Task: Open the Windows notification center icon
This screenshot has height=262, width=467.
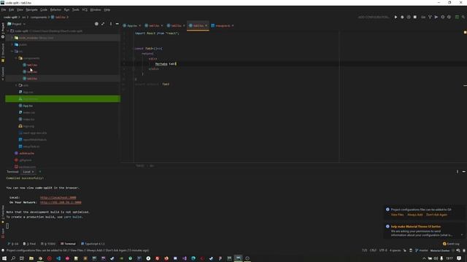Action: [x=459, y=258]
